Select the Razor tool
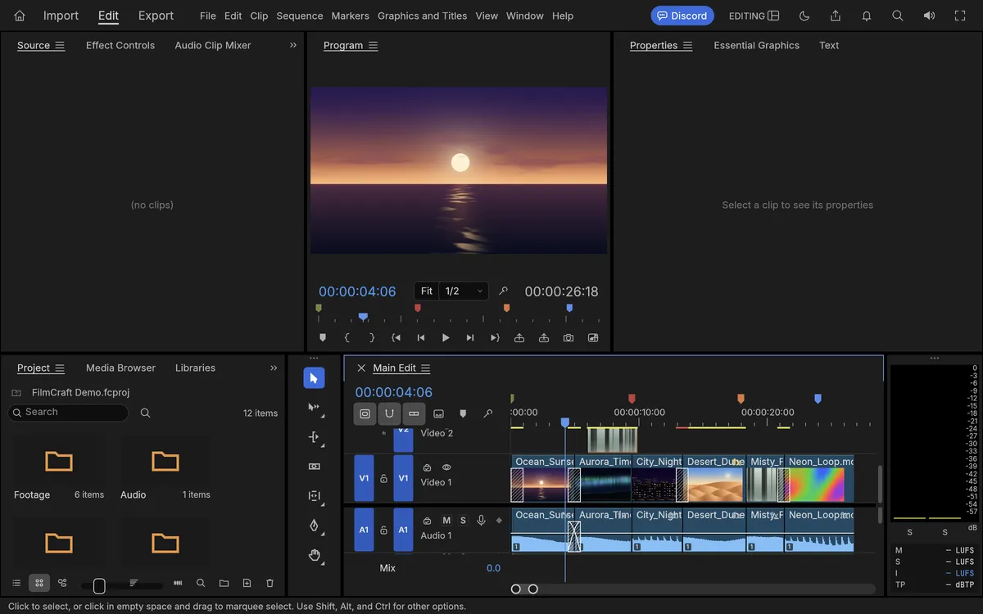This screenshot has width=983, height=614. (314, 466)
